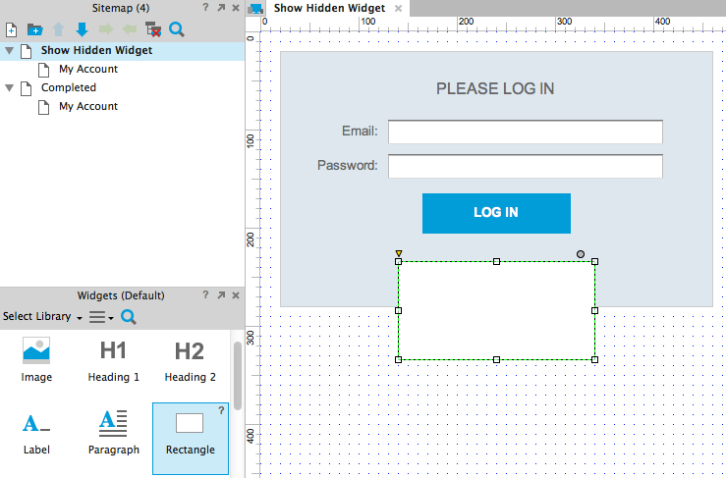This screenshot has width=726, height=478.
Task: Open search in the Sitemap panel
Action: [177, 29]
